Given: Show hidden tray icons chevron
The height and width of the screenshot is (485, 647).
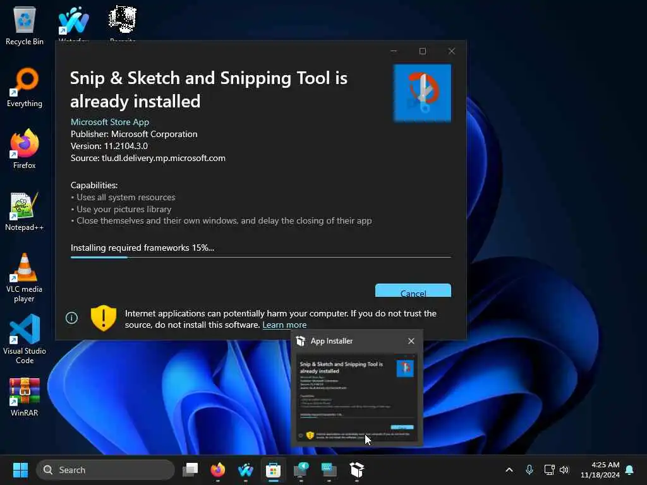Looking at the screenshot, I should coord(509,470).
